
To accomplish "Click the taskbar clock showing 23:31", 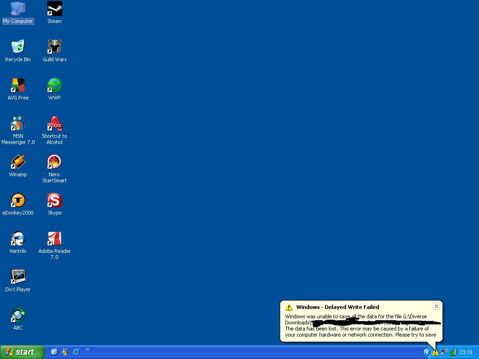I will click(x=466, y=352).
